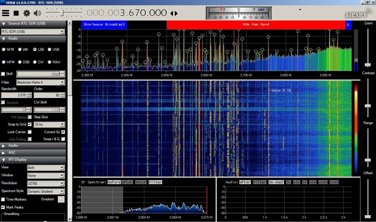Apply the w16k audio filter
The image size is (376, 222).
(333, 182)
